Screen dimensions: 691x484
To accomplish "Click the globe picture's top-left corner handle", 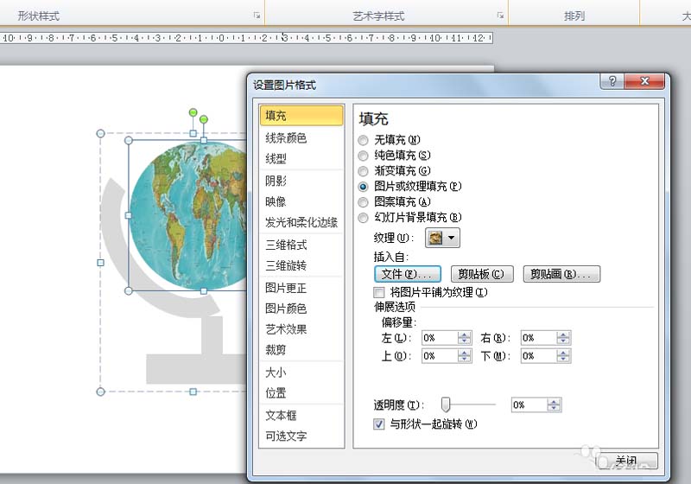I will pos(128,140).
